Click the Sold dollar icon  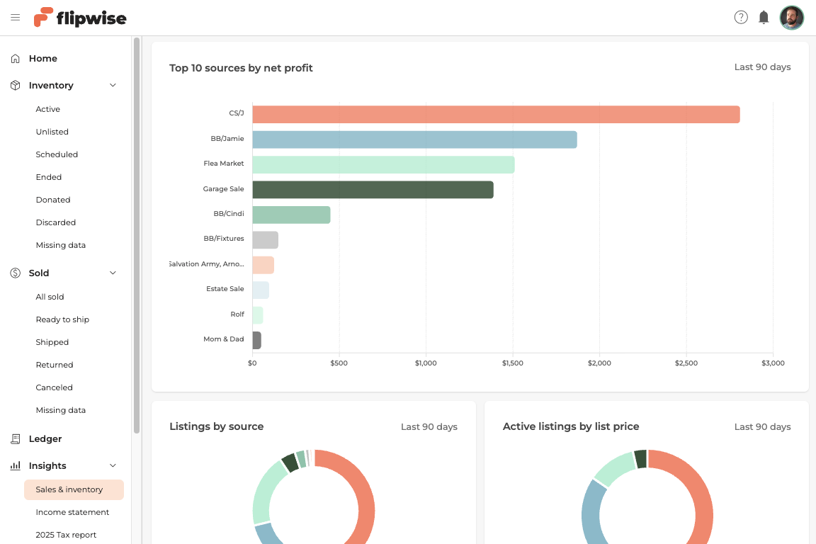click(x=15, y=273)
